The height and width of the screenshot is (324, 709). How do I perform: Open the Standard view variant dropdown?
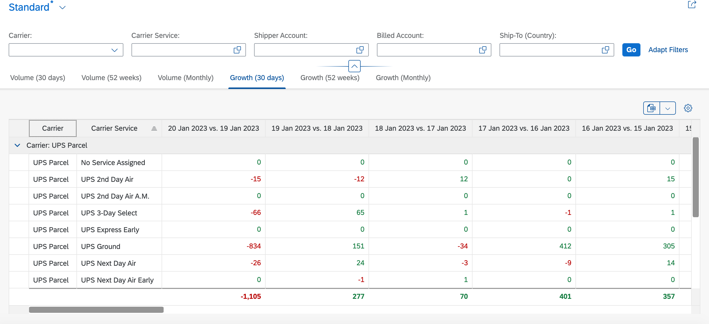pyautogui.click(x=62, y=8)
